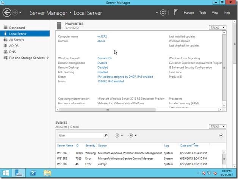Screen dimensions: 238x179
Task: Open File Explorer from the taskbar
Action: (47, 173)
